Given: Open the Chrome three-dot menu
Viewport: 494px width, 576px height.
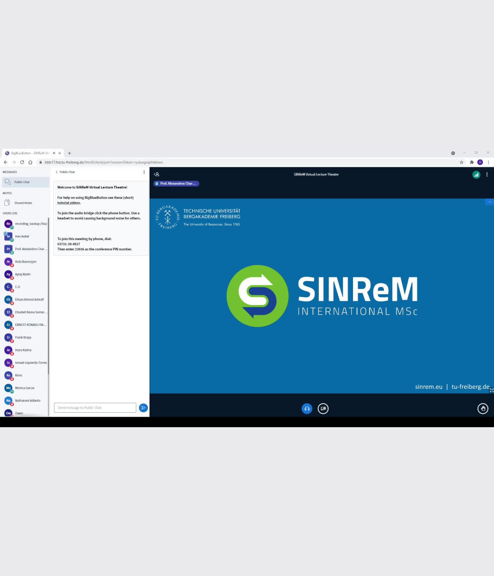Looking at the screenshot, I should 489,162.
